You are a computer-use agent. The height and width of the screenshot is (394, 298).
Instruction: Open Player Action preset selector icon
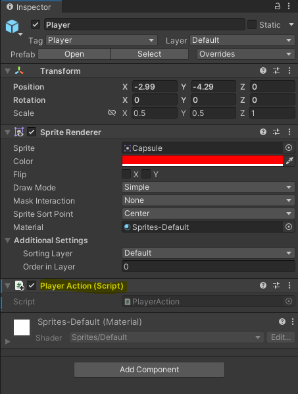click(276, 285)
